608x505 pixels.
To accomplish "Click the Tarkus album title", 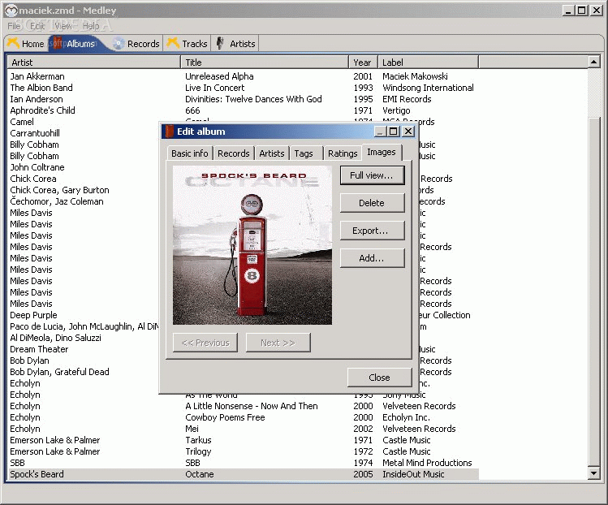I will (x=198, y=440).
